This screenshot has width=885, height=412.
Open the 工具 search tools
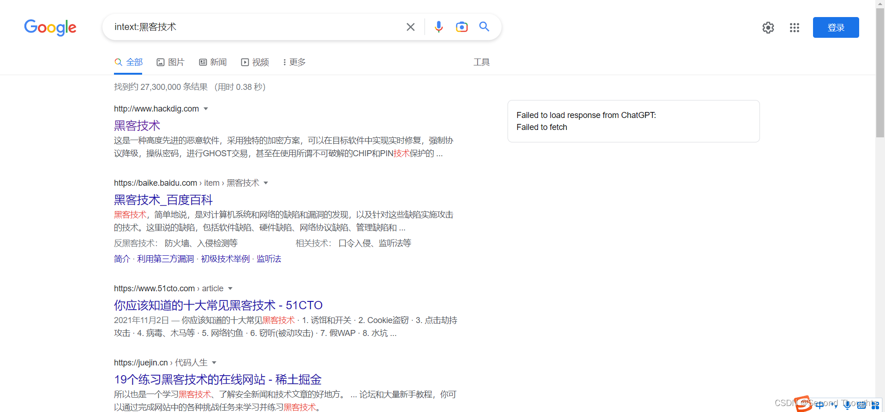point(481,62)
